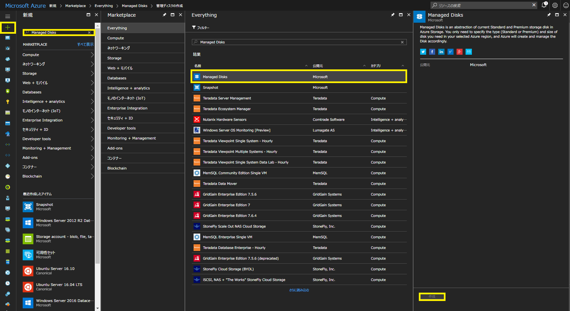Select the Snapshot result row

[x=299, y=87]
